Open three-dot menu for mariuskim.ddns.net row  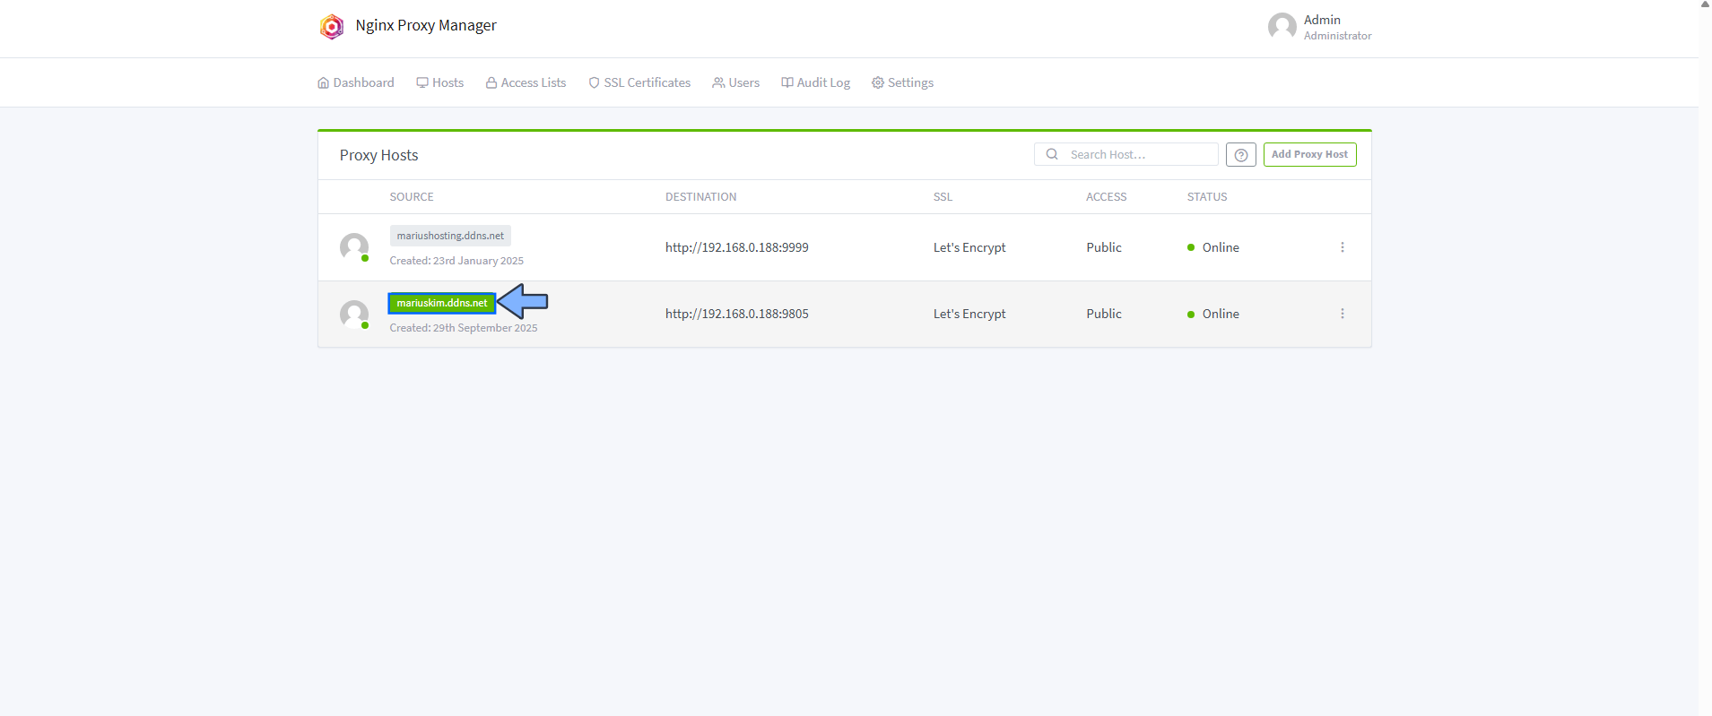click(x=1342, y=314)
